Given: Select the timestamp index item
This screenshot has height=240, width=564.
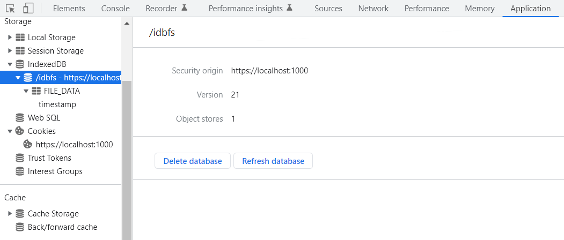Looking at the screenshot, I should pyautogui.click(x=57, y=104).
